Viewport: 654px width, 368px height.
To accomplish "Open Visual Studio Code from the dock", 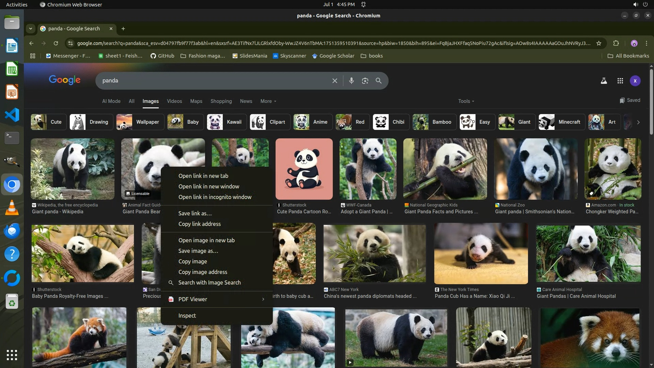I will (12, 115).
